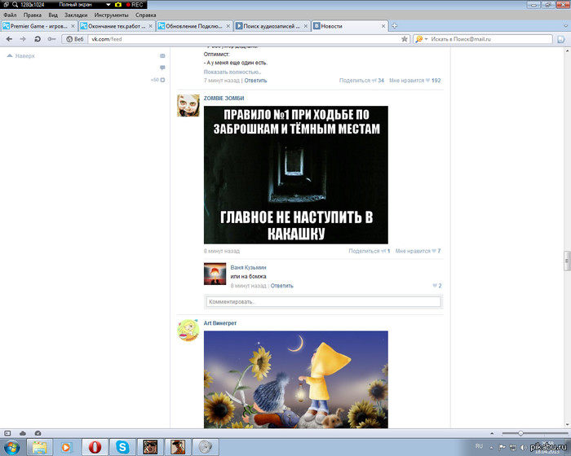Take a snapshot with the yellow camera icon

118,5
